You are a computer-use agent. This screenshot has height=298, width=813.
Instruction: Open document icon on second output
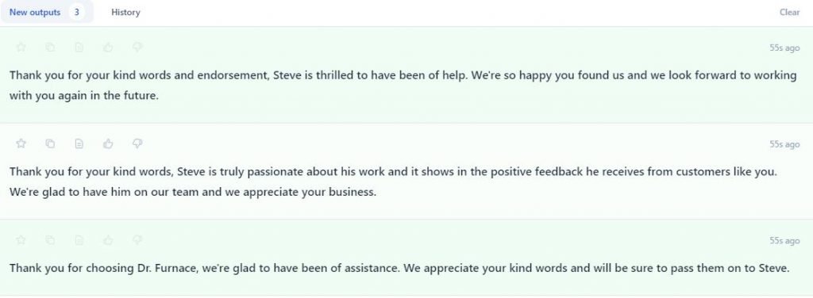pos(79,143)
